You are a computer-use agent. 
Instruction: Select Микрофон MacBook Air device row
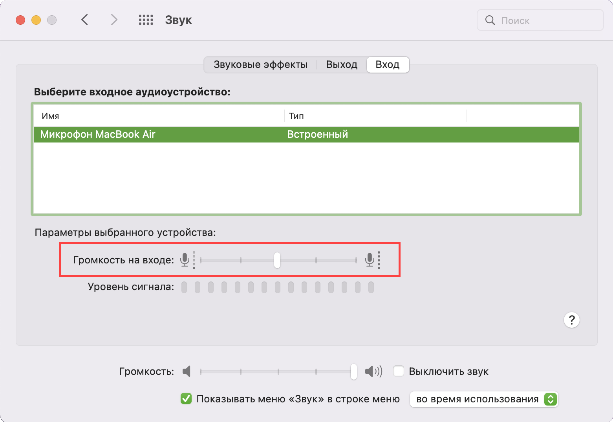306,134
